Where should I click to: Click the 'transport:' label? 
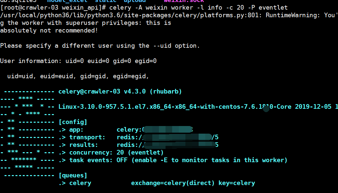coord(87,137)
